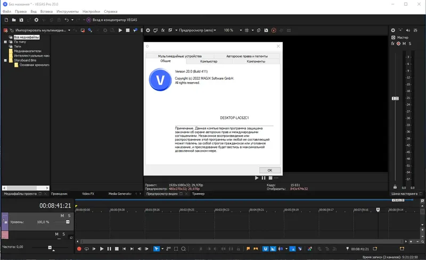This screenshot has height=260, width=426.
Task: Open the Preview (auto) quality dropdown
Action: point(198,30)
